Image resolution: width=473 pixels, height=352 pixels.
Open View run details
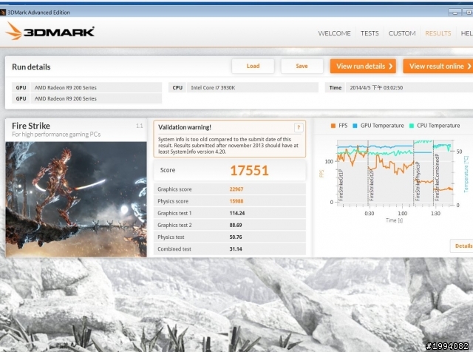point(363,66)
